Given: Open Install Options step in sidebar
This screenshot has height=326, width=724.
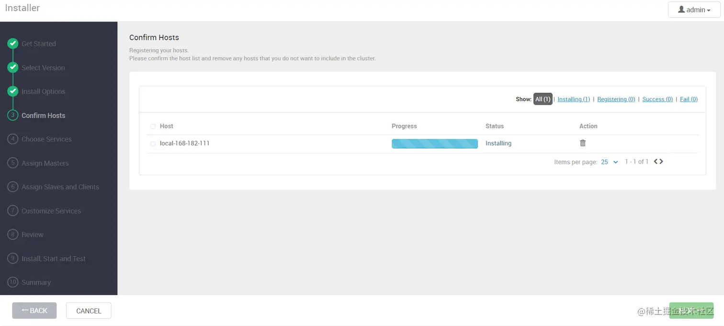Looking at the screenshot, I should [43, 91].
